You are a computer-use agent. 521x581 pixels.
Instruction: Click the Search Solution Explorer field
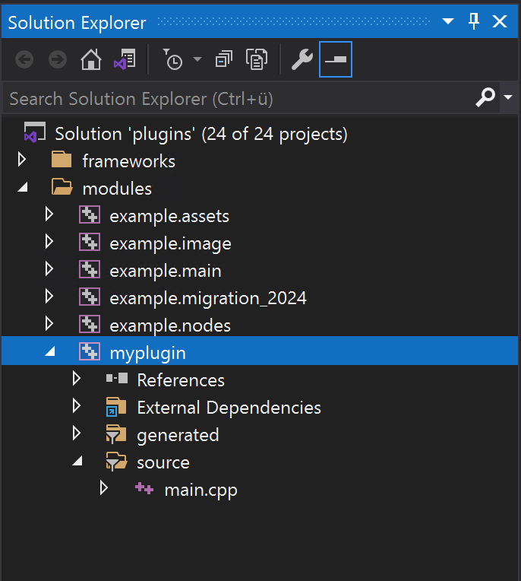pos(235,98)
